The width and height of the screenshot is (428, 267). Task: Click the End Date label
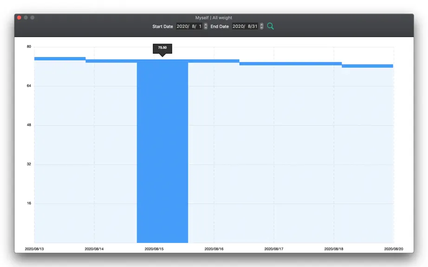220,26
